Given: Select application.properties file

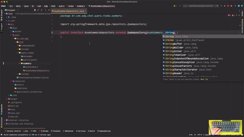Looking at the screenshot, I should pos(28,92).
